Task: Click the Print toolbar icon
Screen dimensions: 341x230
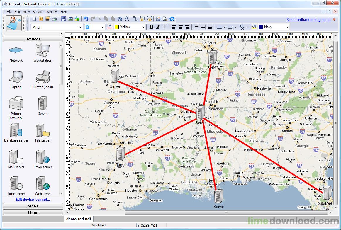Action: pyautogui.click(x=55, y=18)
